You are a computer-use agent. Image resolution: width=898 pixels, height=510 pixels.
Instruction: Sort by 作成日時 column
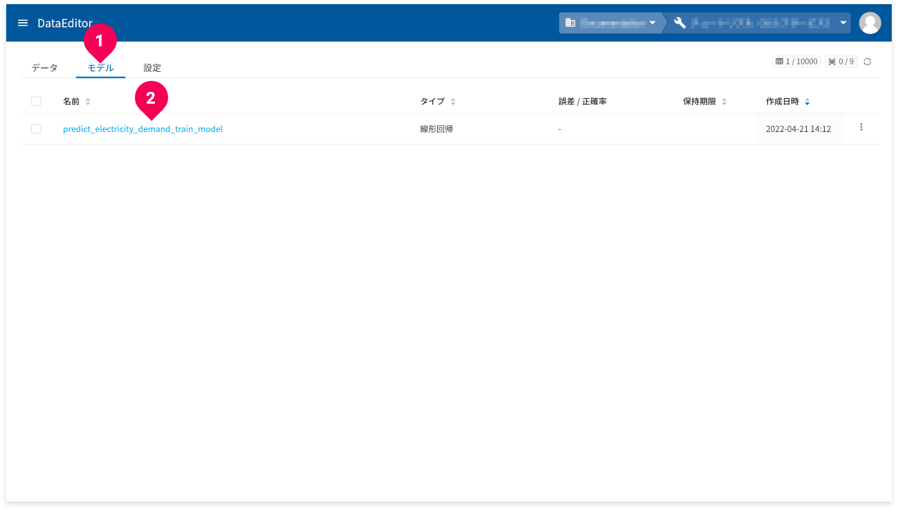point(788,102)
